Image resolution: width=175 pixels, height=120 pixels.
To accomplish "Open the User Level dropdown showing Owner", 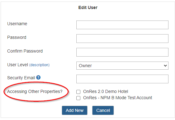I will (122, 66).
